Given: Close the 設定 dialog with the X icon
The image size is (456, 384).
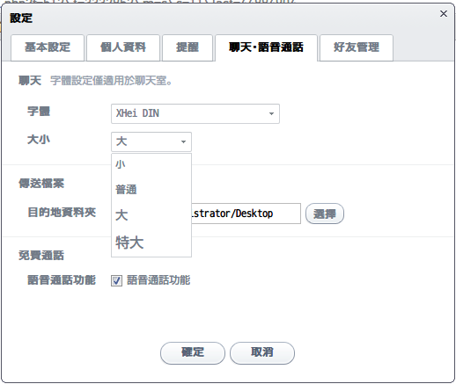Looking at the screenshot, I should [444, 14].
